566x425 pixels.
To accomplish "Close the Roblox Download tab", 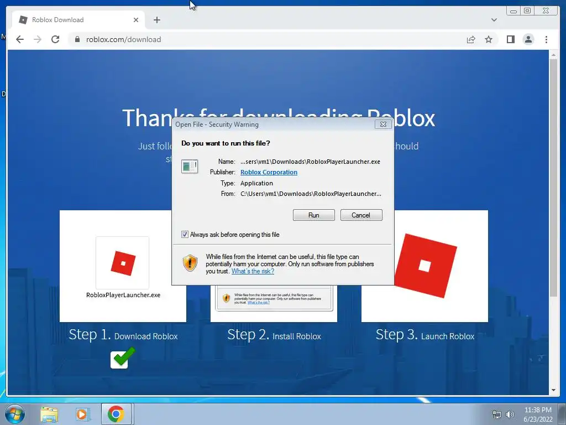I will pos(136,20).
